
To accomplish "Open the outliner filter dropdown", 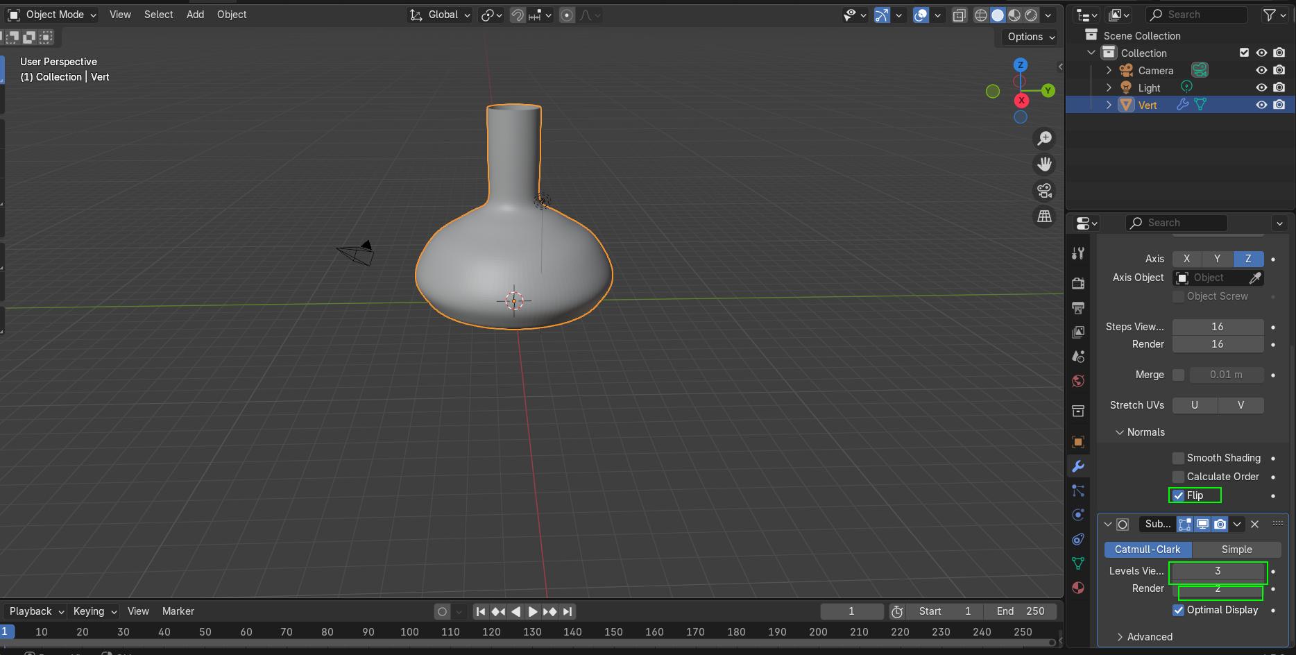I will click(1274, 15).
